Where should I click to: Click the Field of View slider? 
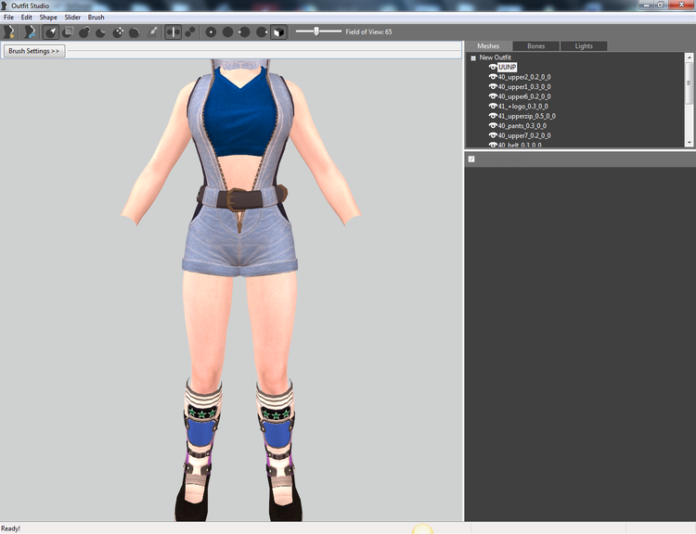318,32
